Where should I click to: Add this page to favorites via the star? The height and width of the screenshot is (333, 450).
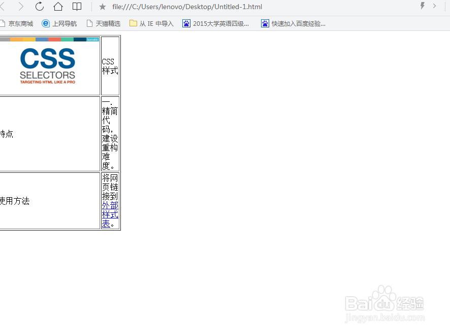tap(102, 7)
